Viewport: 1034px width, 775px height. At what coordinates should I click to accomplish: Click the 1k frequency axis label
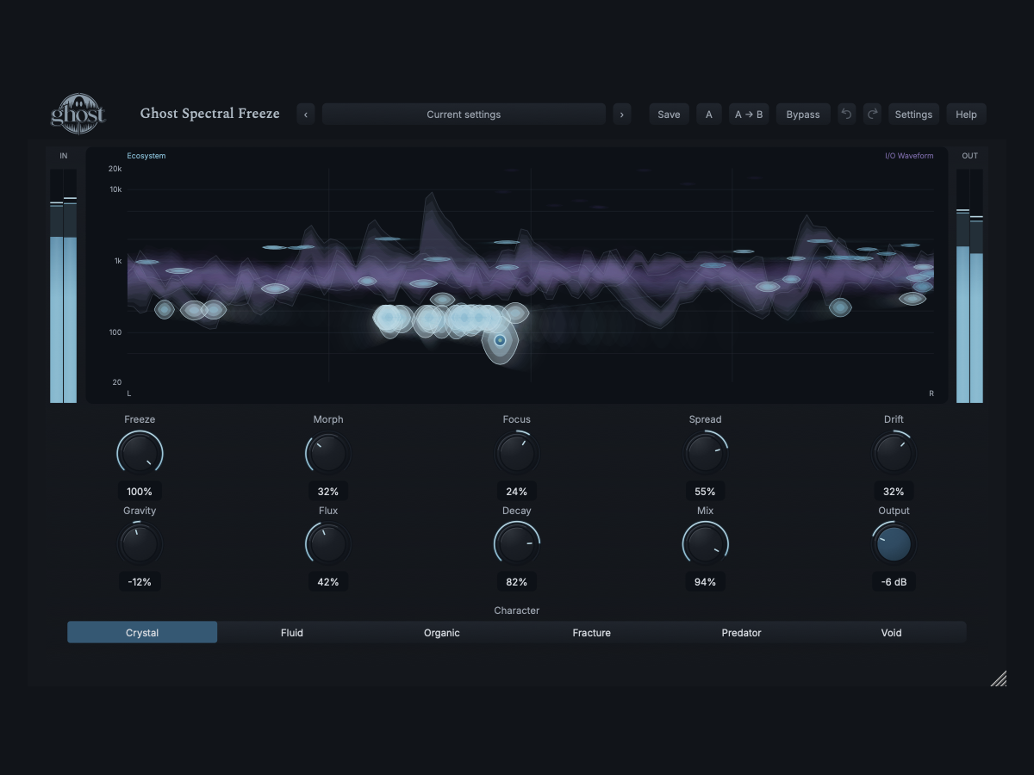(118, 261)
